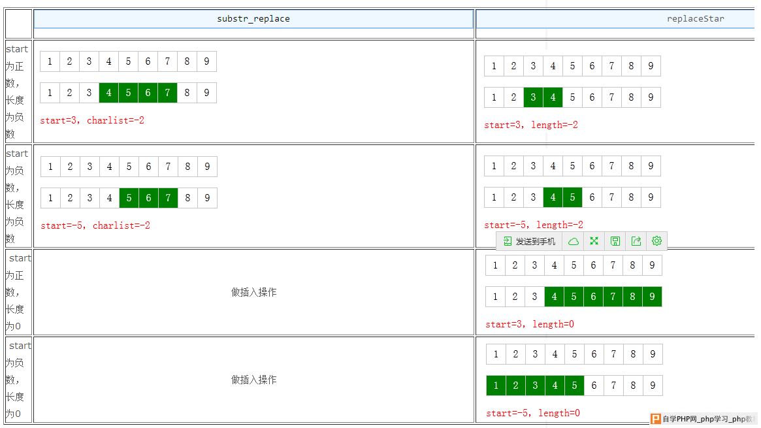Click the floppy disk save icon
Viewport: 761px width, 428px height.
tap(615, 241)
